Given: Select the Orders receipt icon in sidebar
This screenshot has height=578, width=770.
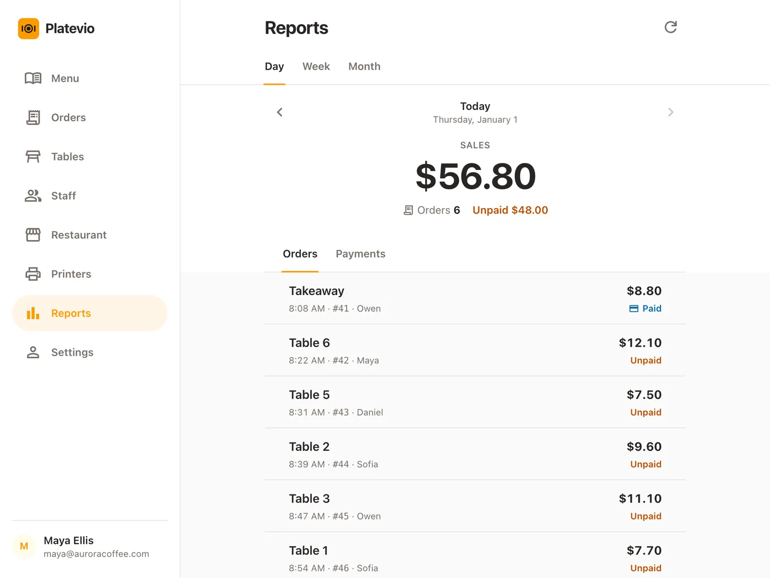Looking at the screenshot, I should (33, 117).
